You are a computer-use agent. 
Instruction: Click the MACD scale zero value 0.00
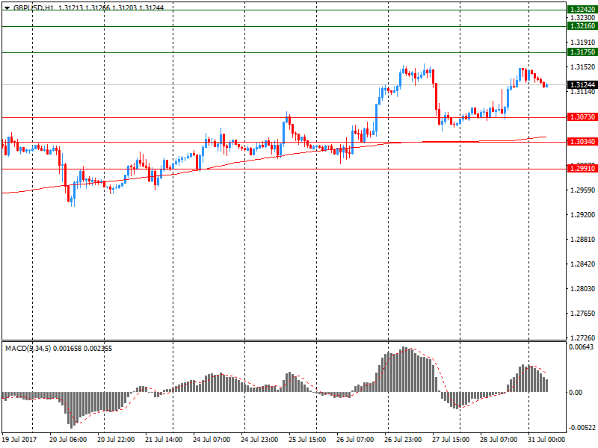tap(576, 393)
